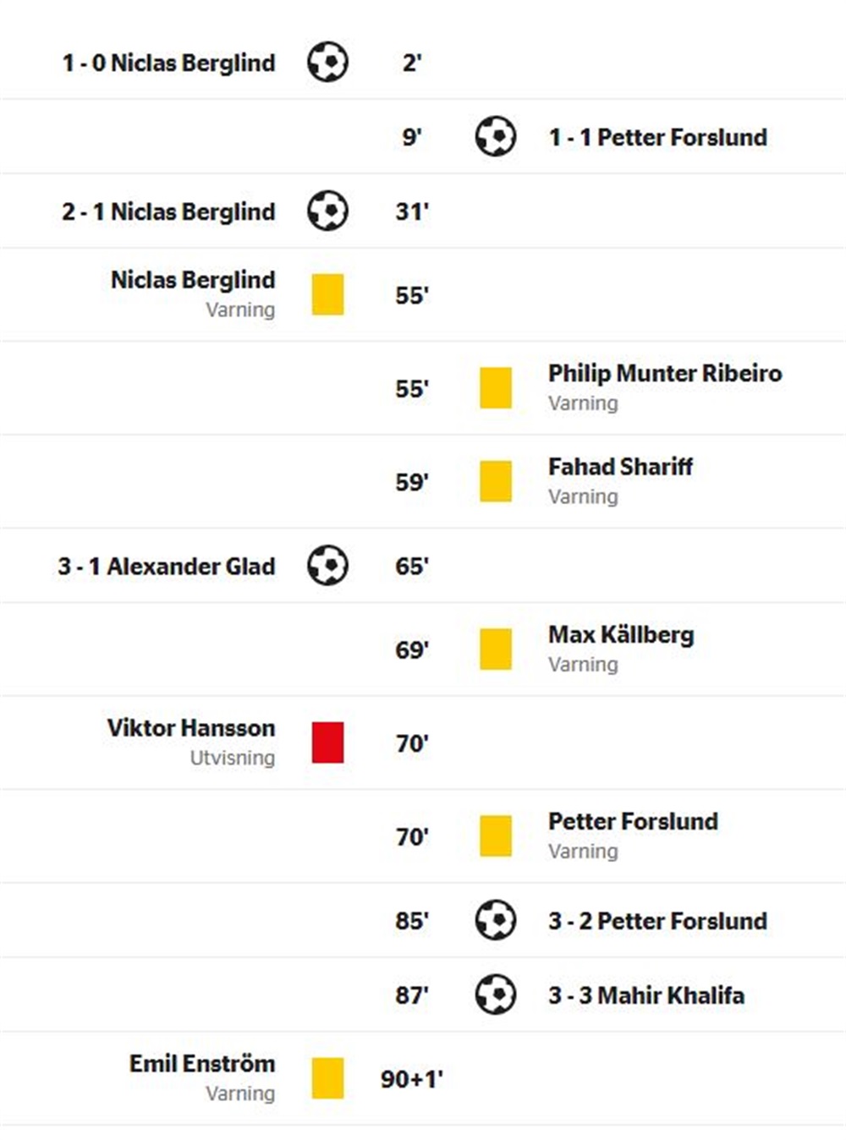Image resolution: width=846 pixels, height=1140 pixels.
Task: Select Viktor Hansson's red card icon
Action: click(x=327, y=743)
